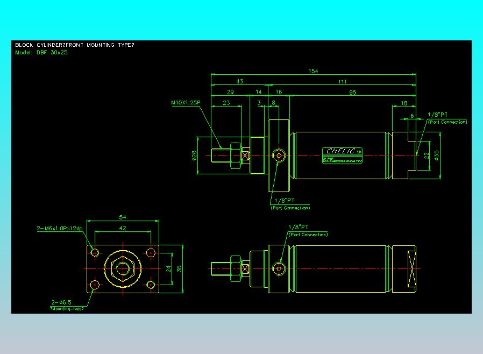Select the hole spacing dimension 42

click(123, 228)
